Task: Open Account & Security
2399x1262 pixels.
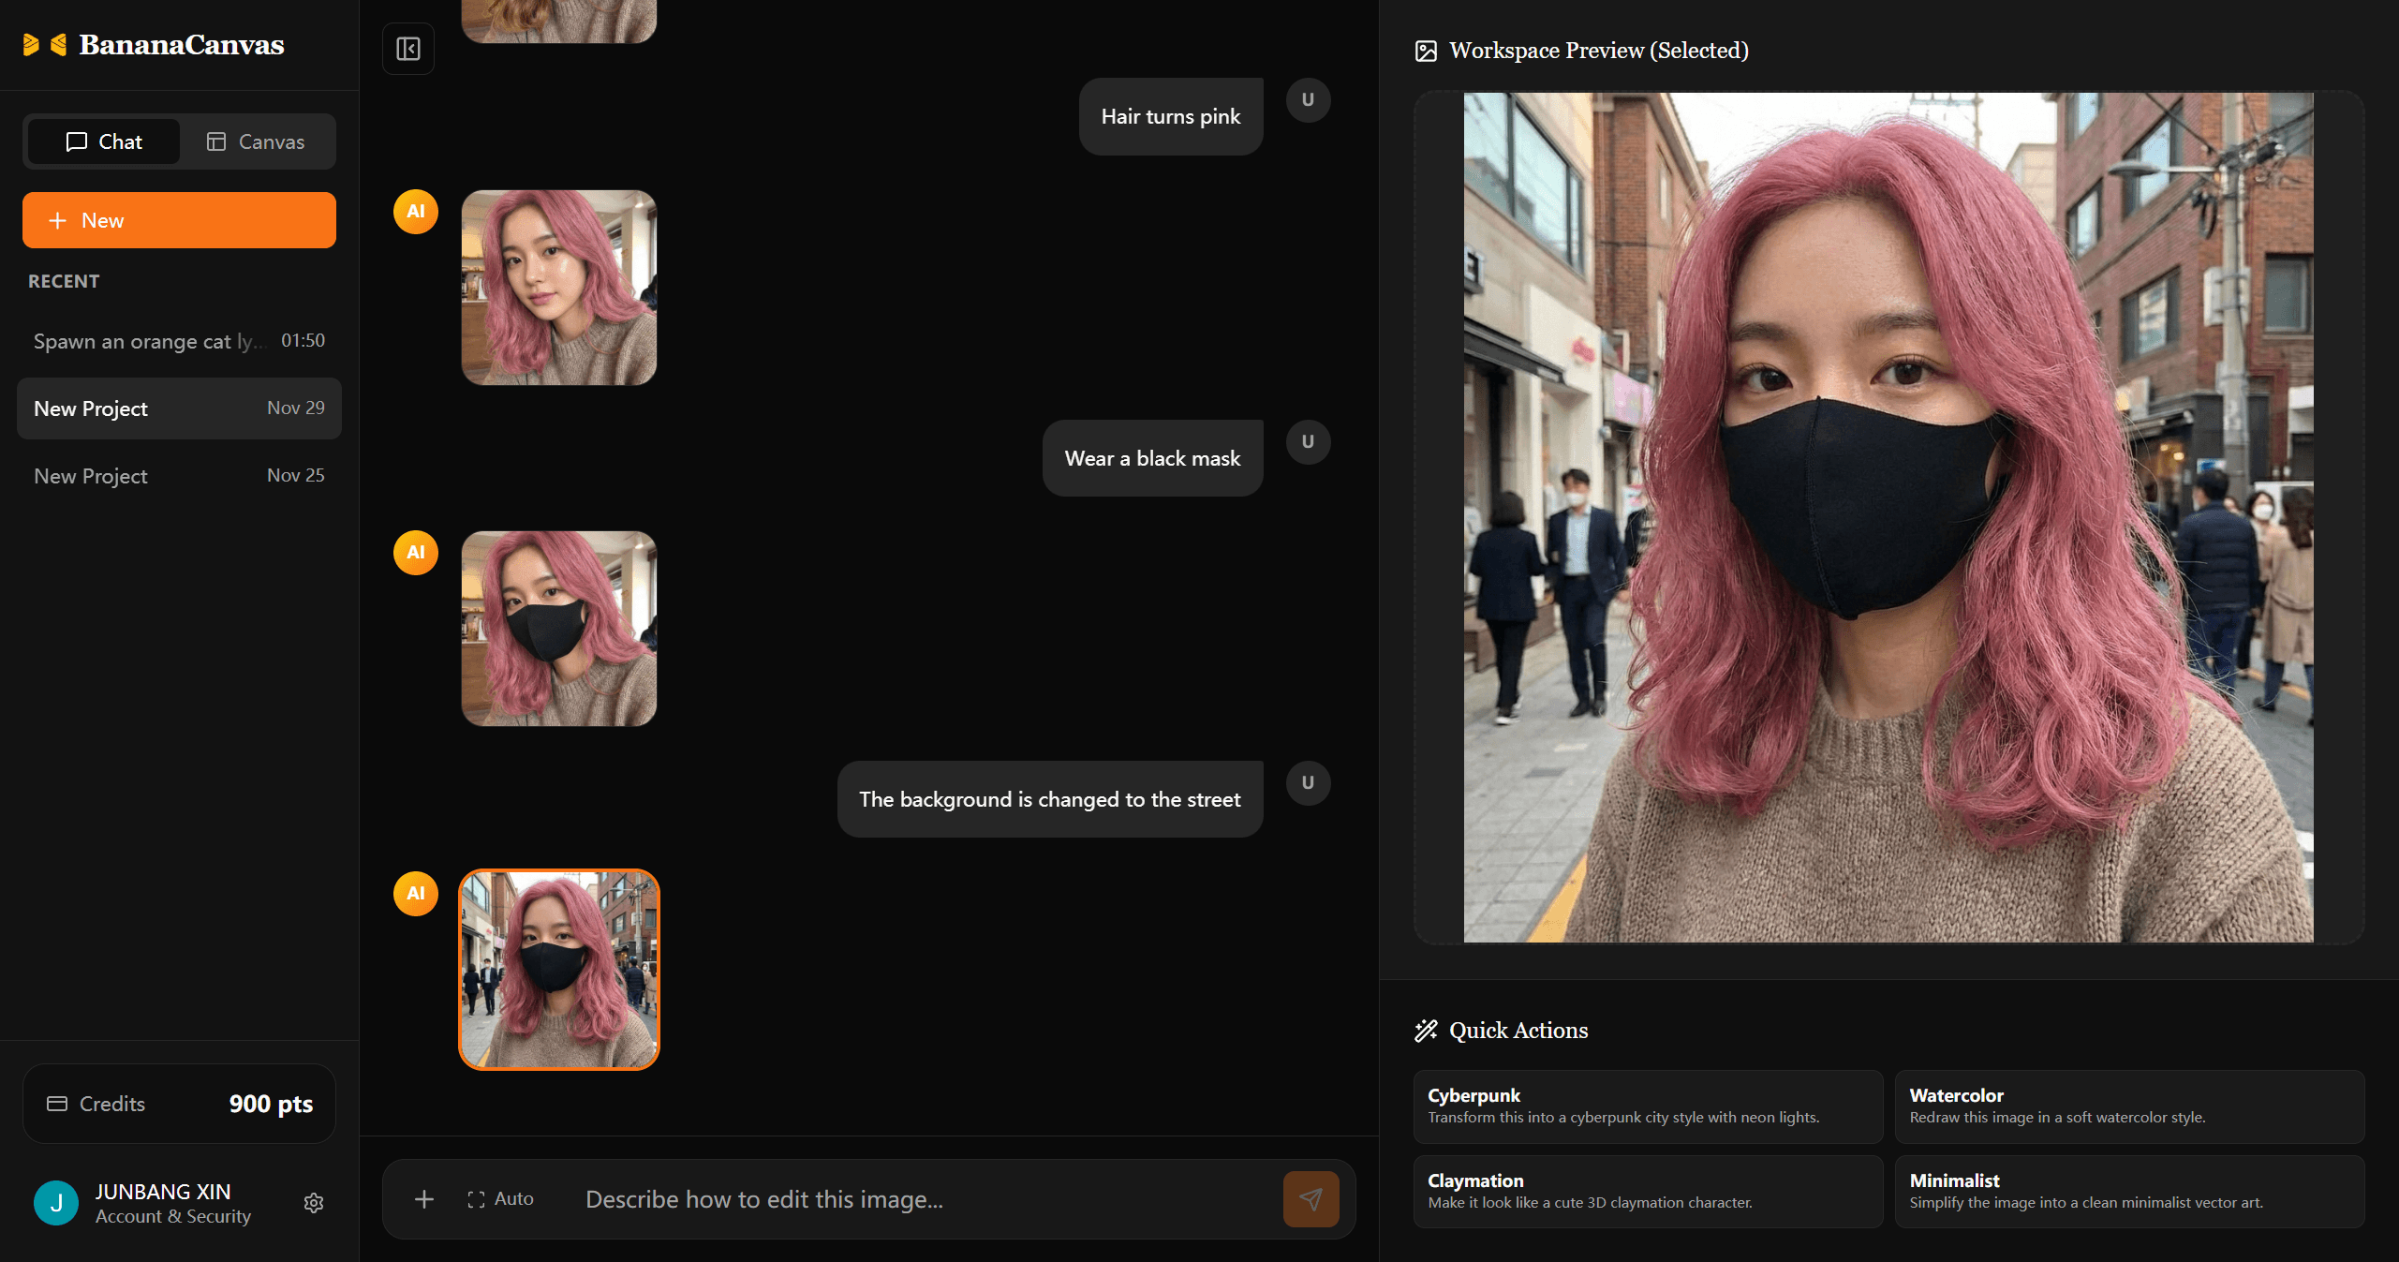Action: point(173,1215)
